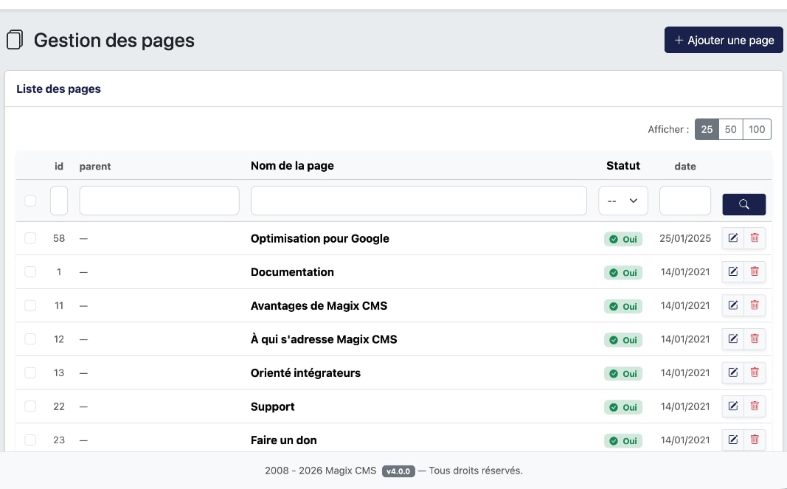Click trash icon for À qui s'adresse Magix CMS
This screenshot has width=787, height=489.
tap(755, 339)
